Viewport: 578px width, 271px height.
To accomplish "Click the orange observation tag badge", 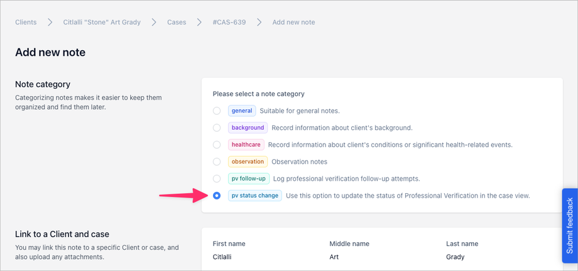I will (248, 162).
